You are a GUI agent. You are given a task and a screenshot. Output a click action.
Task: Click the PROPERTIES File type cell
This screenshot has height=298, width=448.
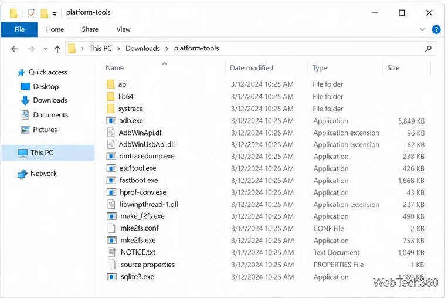[338, 265]
